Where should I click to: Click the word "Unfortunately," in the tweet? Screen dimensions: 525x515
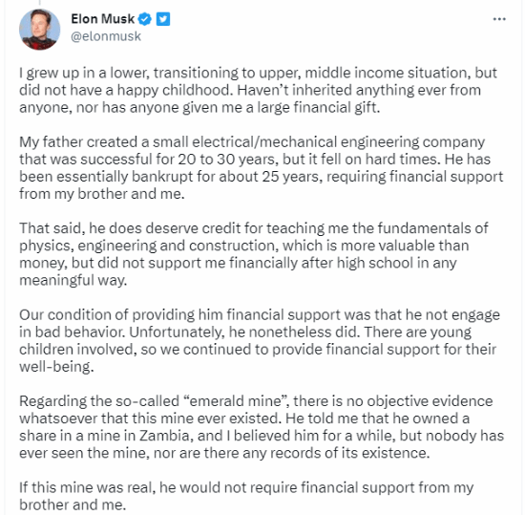(x=178, y=333)
